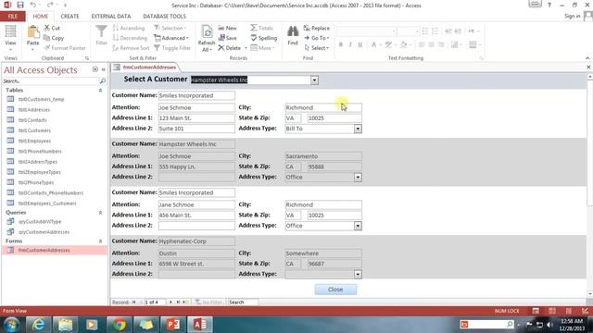This screenshot has height=333, width=593.
Task: Copy the selection using Copy
Action: (54, 38)
